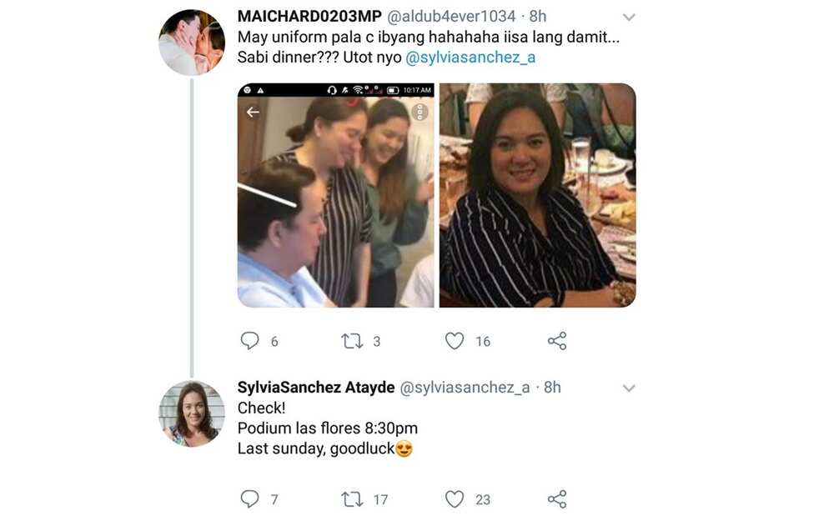Retweet the MAICHARD0203MP tweet
This screenshot has height=521, width=834.
352,341
